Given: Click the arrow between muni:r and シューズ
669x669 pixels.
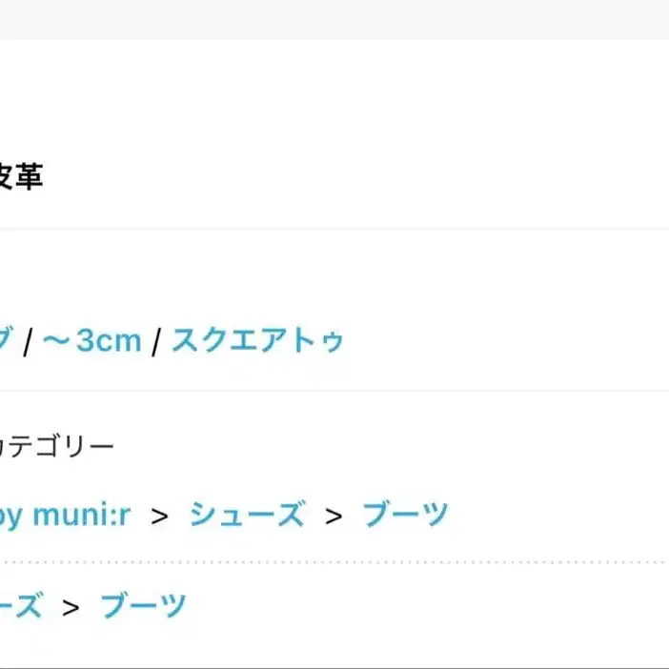Looking at the screenshot, I should (x=159, y=517).
